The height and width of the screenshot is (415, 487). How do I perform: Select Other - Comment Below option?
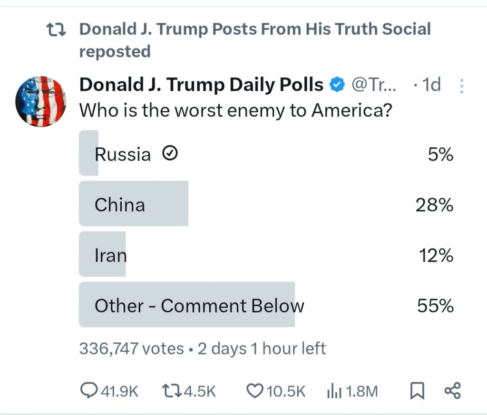click(266, 305)
